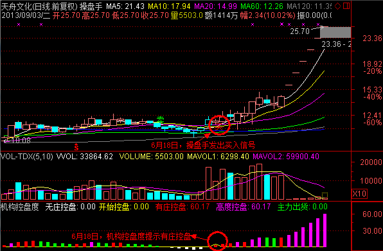This screenshot has height=251, width=383.
Task: Select the MA120 label
Action: coord(309,6)
